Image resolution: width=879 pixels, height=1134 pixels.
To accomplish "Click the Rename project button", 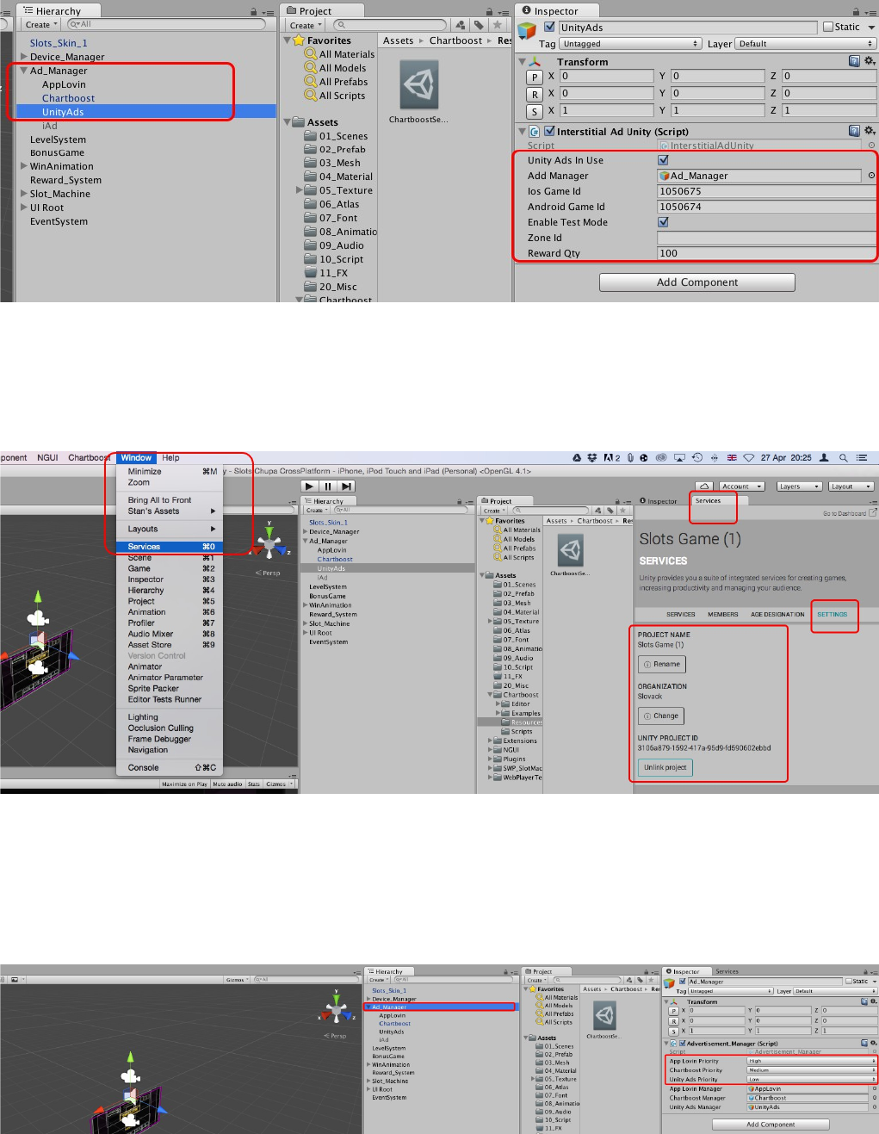I will click(x=662, y=665).
